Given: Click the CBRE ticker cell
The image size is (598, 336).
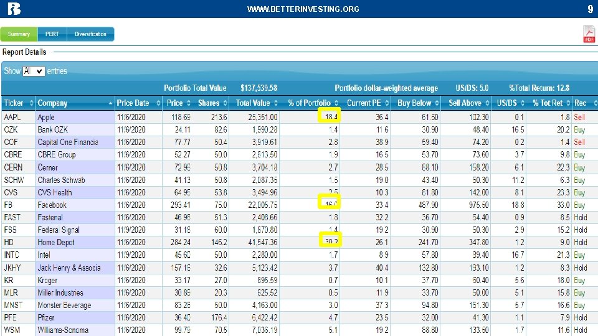Looking at the screenshot, I should tap(18, 155).
